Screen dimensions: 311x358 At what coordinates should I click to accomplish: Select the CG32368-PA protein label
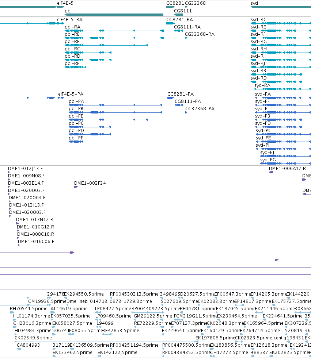point(200,109)
